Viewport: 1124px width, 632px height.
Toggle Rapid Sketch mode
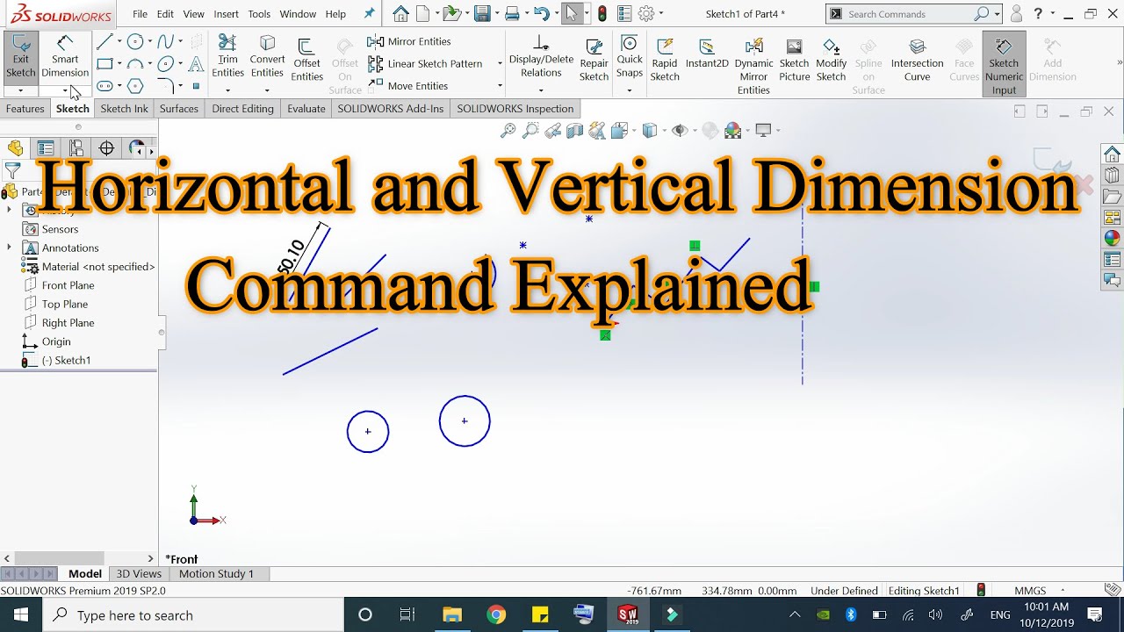pyautogui.click(x=665, y=60)
